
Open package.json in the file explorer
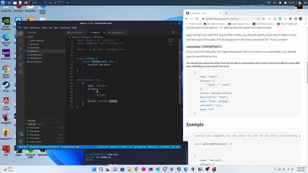[x=36, y=55]
